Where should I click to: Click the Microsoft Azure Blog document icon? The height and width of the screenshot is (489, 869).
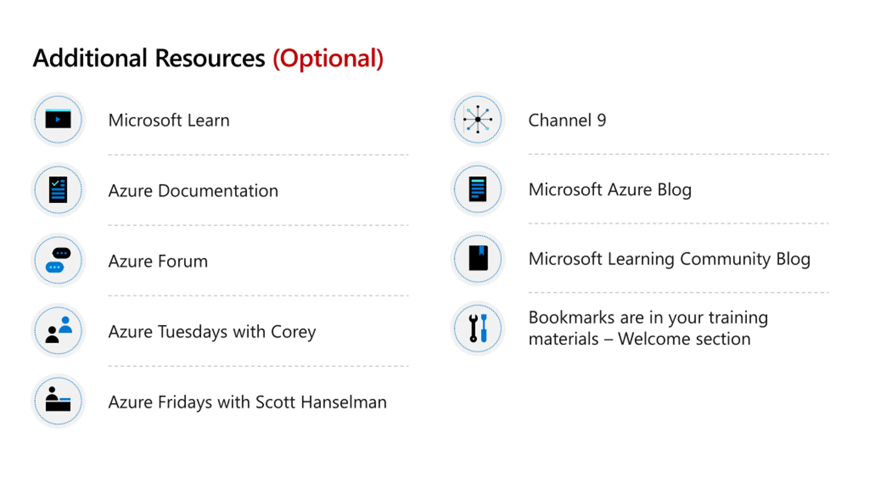pos(478,189)
